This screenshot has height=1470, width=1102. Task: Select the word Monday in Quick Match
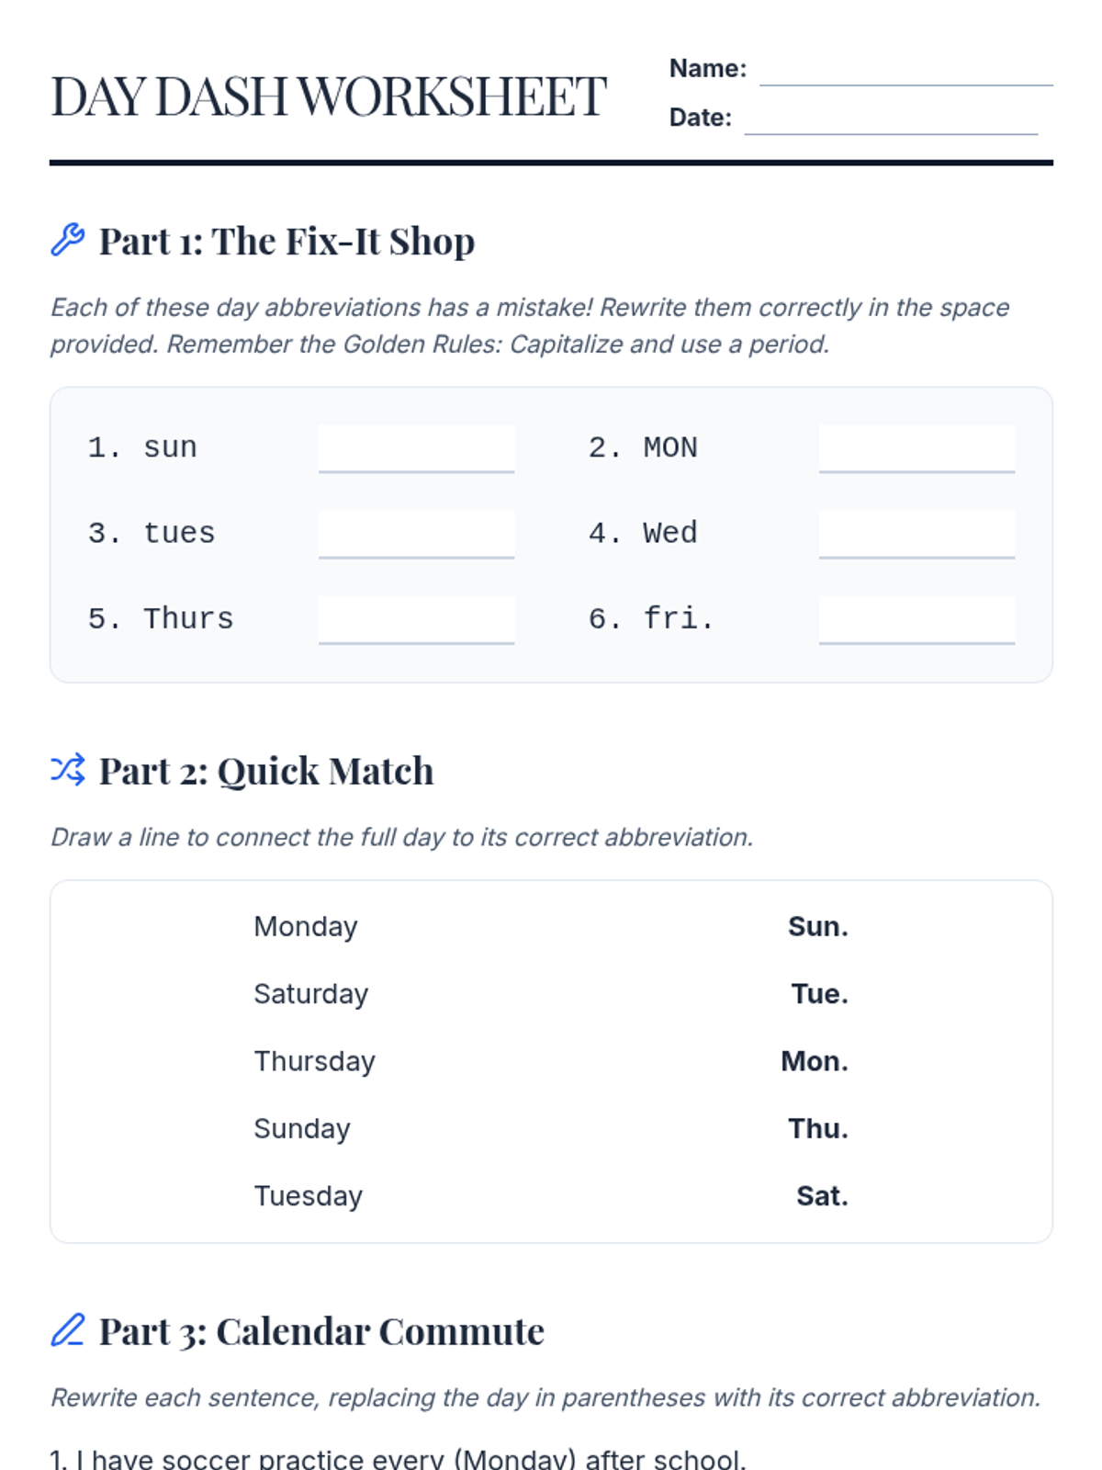coord(305,926)
